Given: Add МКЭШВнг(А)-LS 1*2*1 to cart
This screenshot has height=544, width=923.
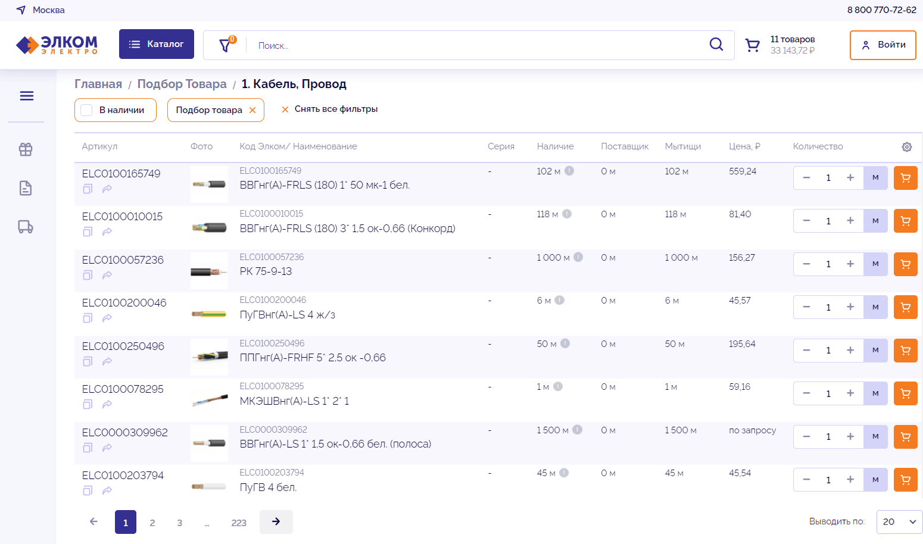Looking at the screenshot, I should (906, 393).
